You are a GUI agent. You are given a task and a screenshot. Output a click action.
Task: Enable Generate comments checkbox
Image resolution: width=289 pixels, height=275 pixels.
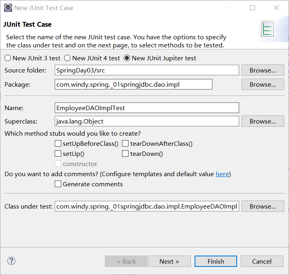tap(58, 184)
